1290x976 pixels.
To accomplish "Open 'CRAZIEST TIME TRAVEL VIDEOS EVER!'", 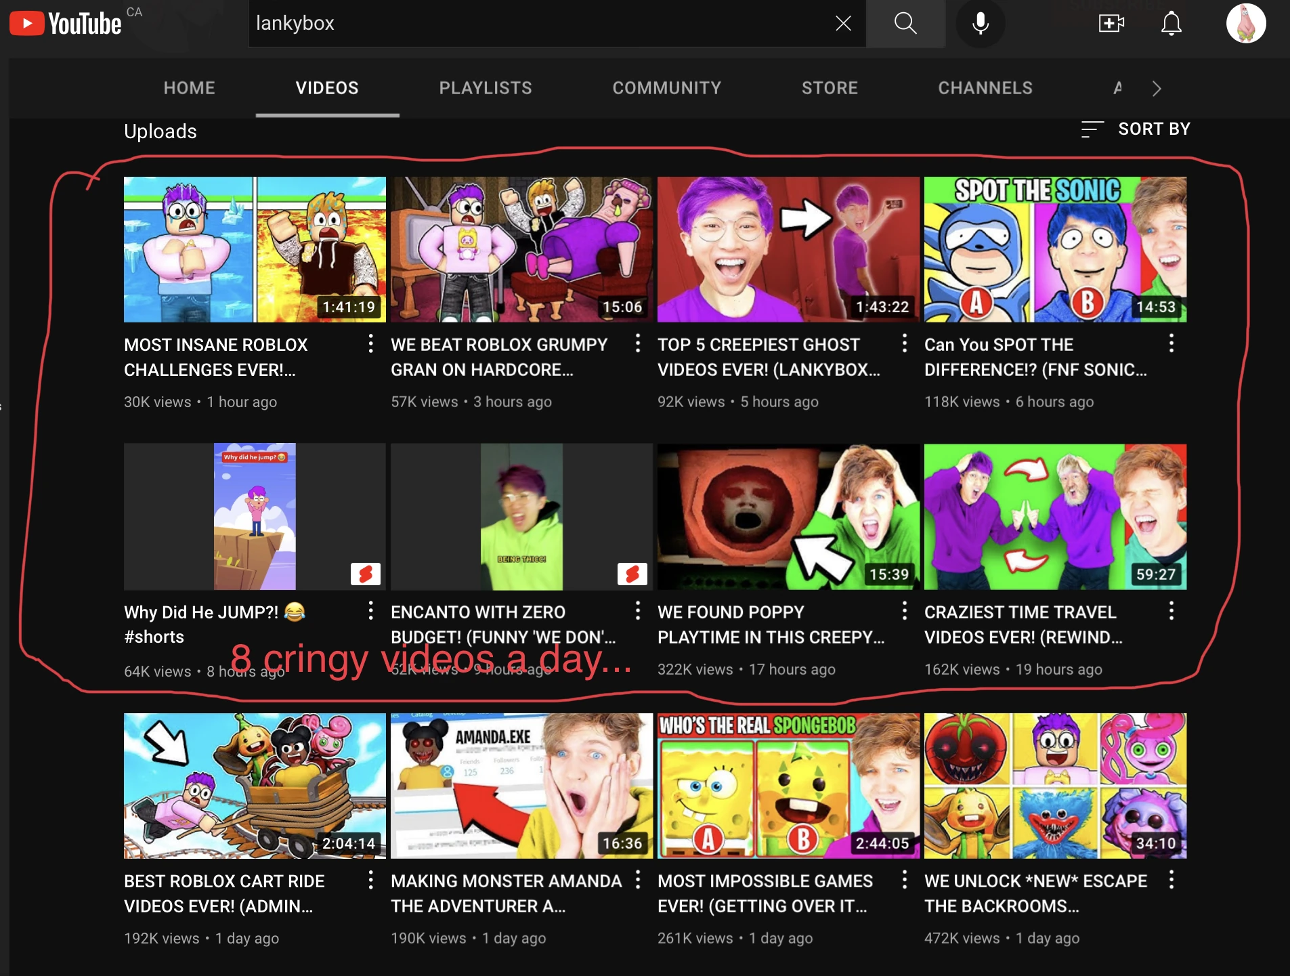I will click(x=1054, y=516).
